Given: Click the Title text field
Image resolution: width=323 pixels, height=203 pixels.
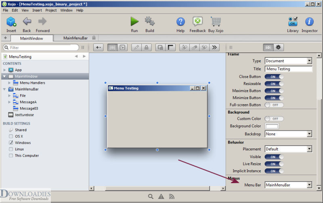Looking at the screenshot, I should click(288, 69).
